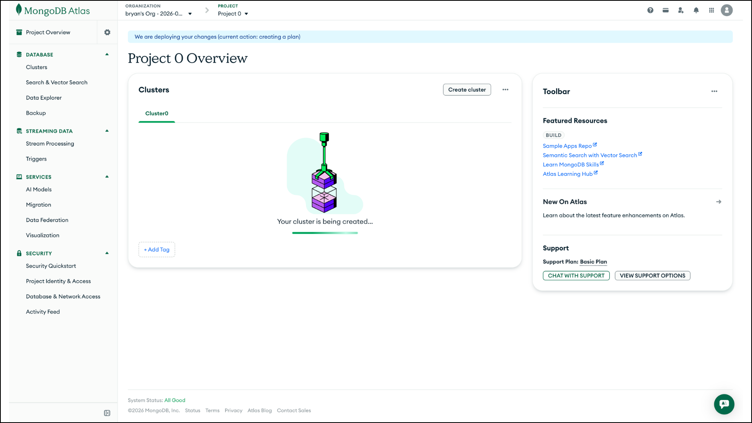Open the help question mark icon

650,10
